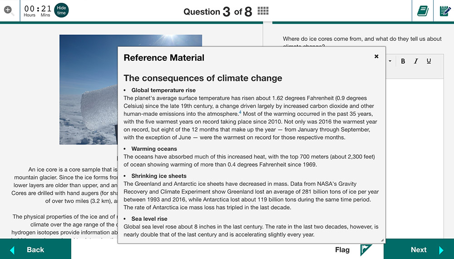Click the 'Question 3 of 8' label

tap(218, 12)
